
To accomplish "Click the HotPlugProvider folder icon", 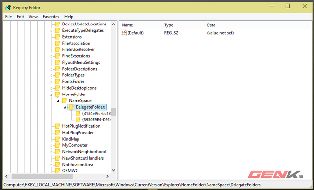I will (x=58, y=133).
